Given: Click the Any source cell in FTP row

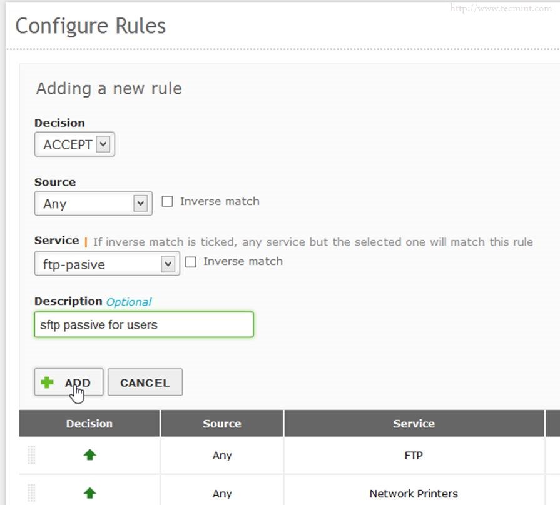Looking at the screenshot, I should [222, 455].
